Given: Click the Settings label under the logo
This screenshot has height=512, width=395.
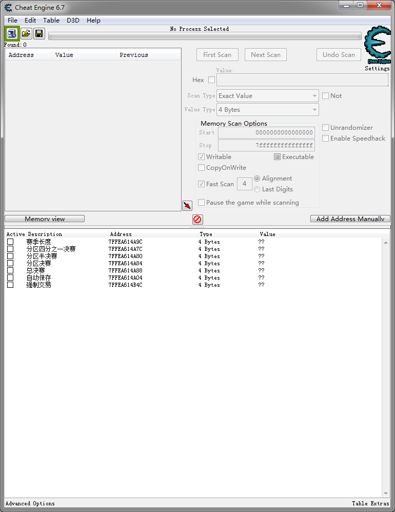Looking at the screenshot, I should [377, 68].
